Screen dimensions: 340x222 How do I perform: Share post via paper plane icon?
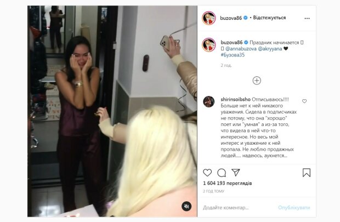click(236, 172)
